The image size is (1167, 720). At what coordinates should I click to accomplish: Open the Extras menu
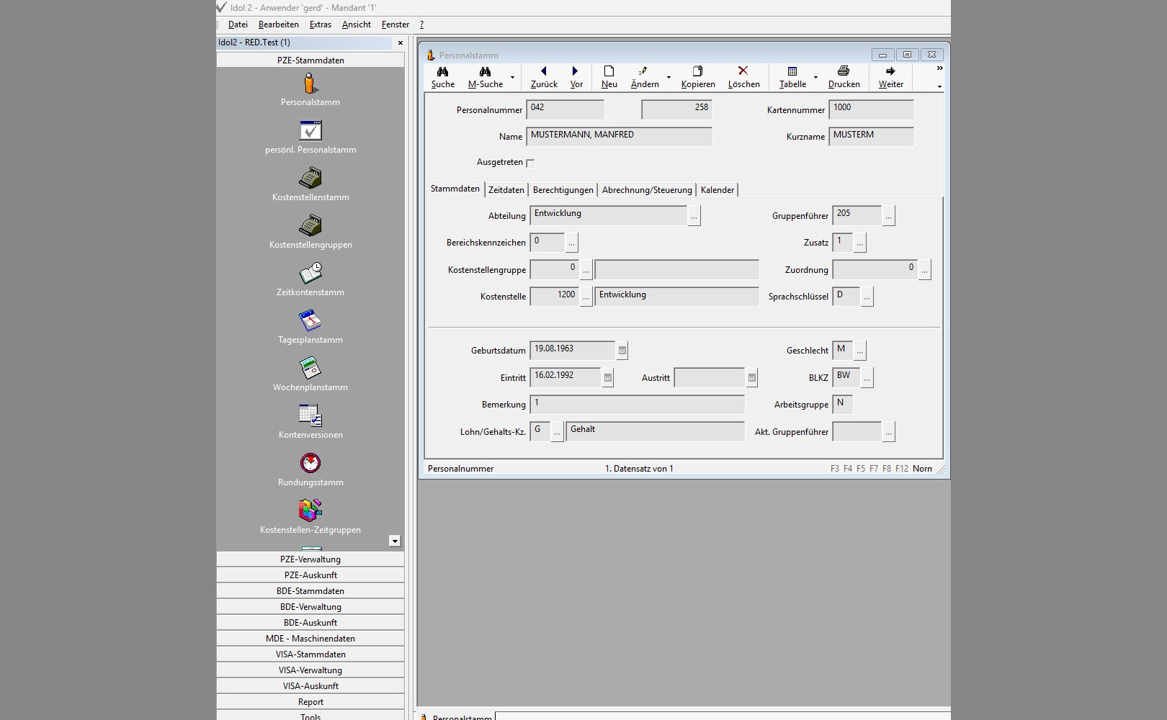[321, 24]
